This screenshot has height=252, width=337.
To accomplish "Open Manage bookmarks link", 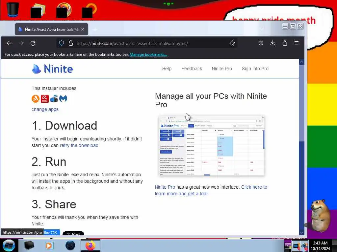I will click(148, 54).
